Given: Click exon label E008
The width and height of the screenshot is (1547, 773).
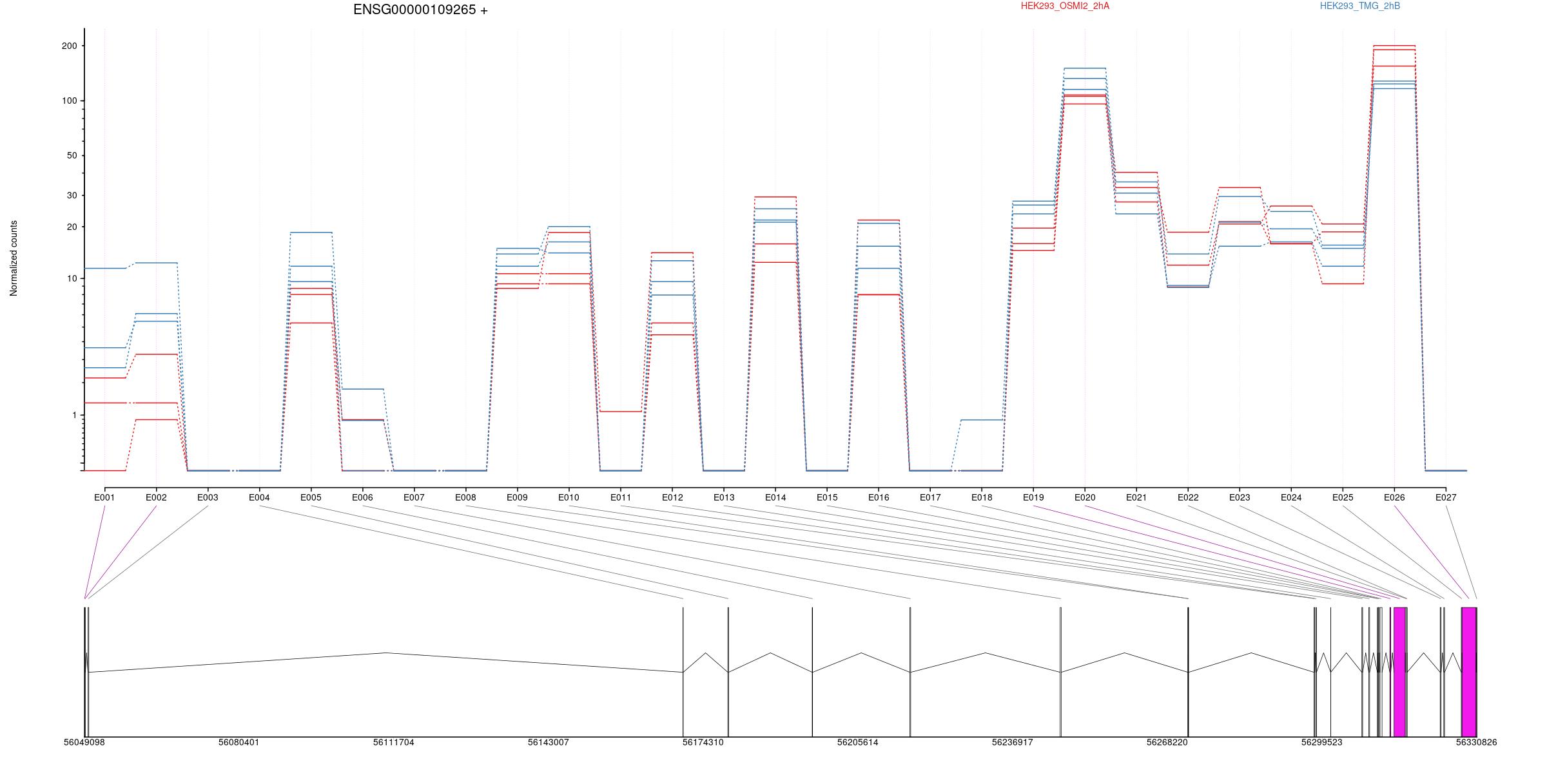Looking at the screenshot, I should click(x=465, y=497).
